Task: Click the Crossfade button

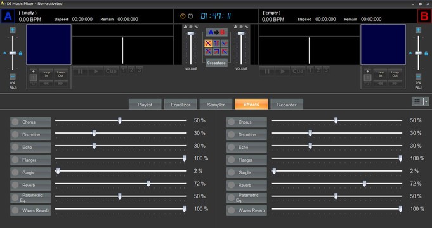Action: pyautogui.click(x=216, y=63)
